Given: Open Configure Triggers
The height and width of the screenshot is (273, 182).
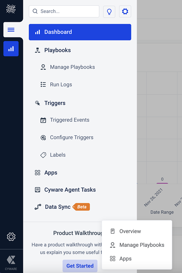Looking at the screenshot, I should click(x=72, y=137).
